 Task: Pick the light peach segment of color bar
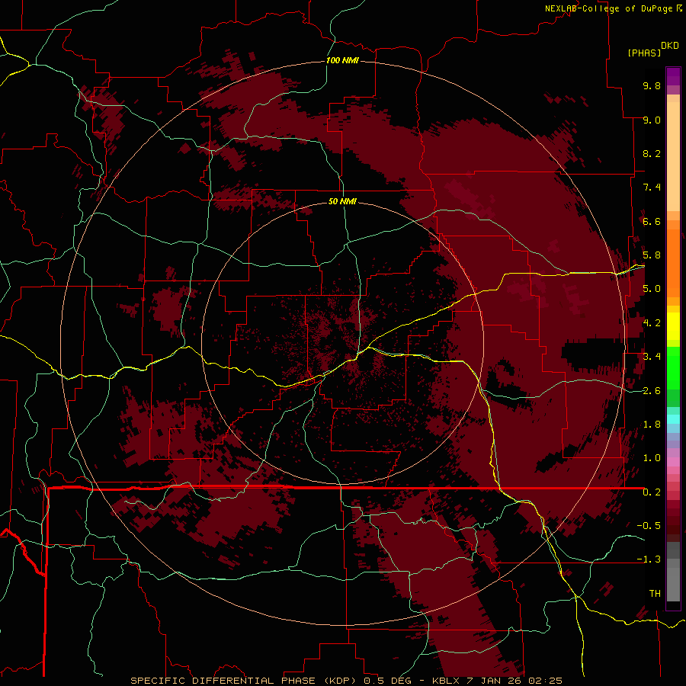pyautogui.click(x=673, y=156)
